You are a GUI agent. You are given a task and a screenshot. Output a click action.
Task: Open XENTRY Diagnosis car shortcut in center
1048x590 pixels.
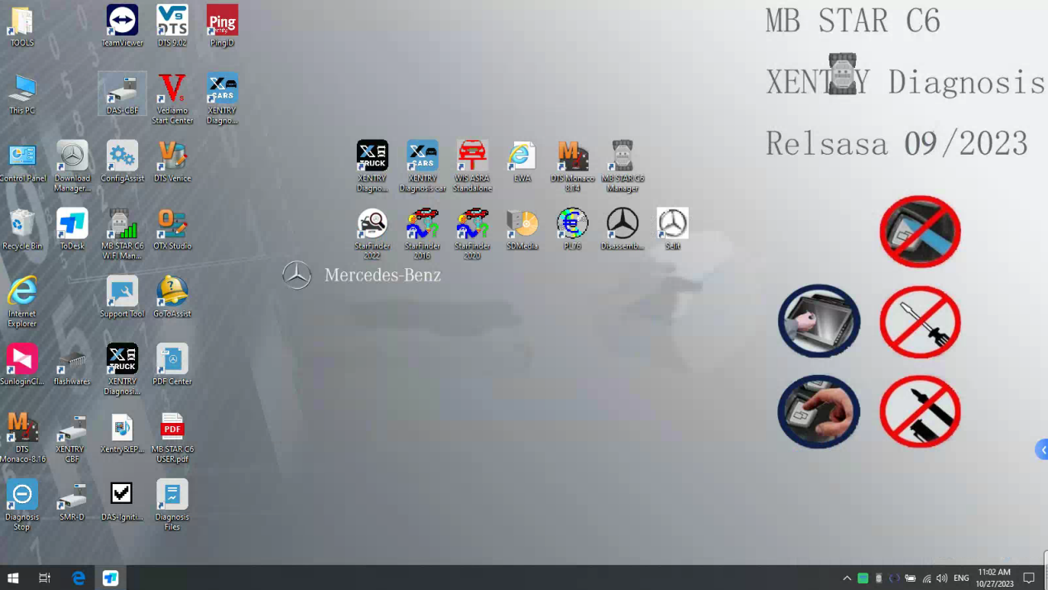click(x=422, y=157)
